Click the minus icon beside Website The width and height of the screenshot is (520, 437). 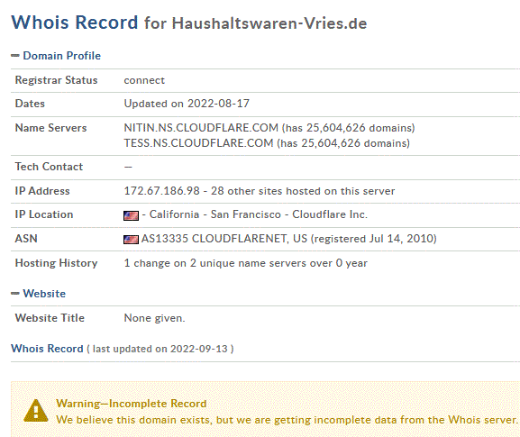point(15,294)
